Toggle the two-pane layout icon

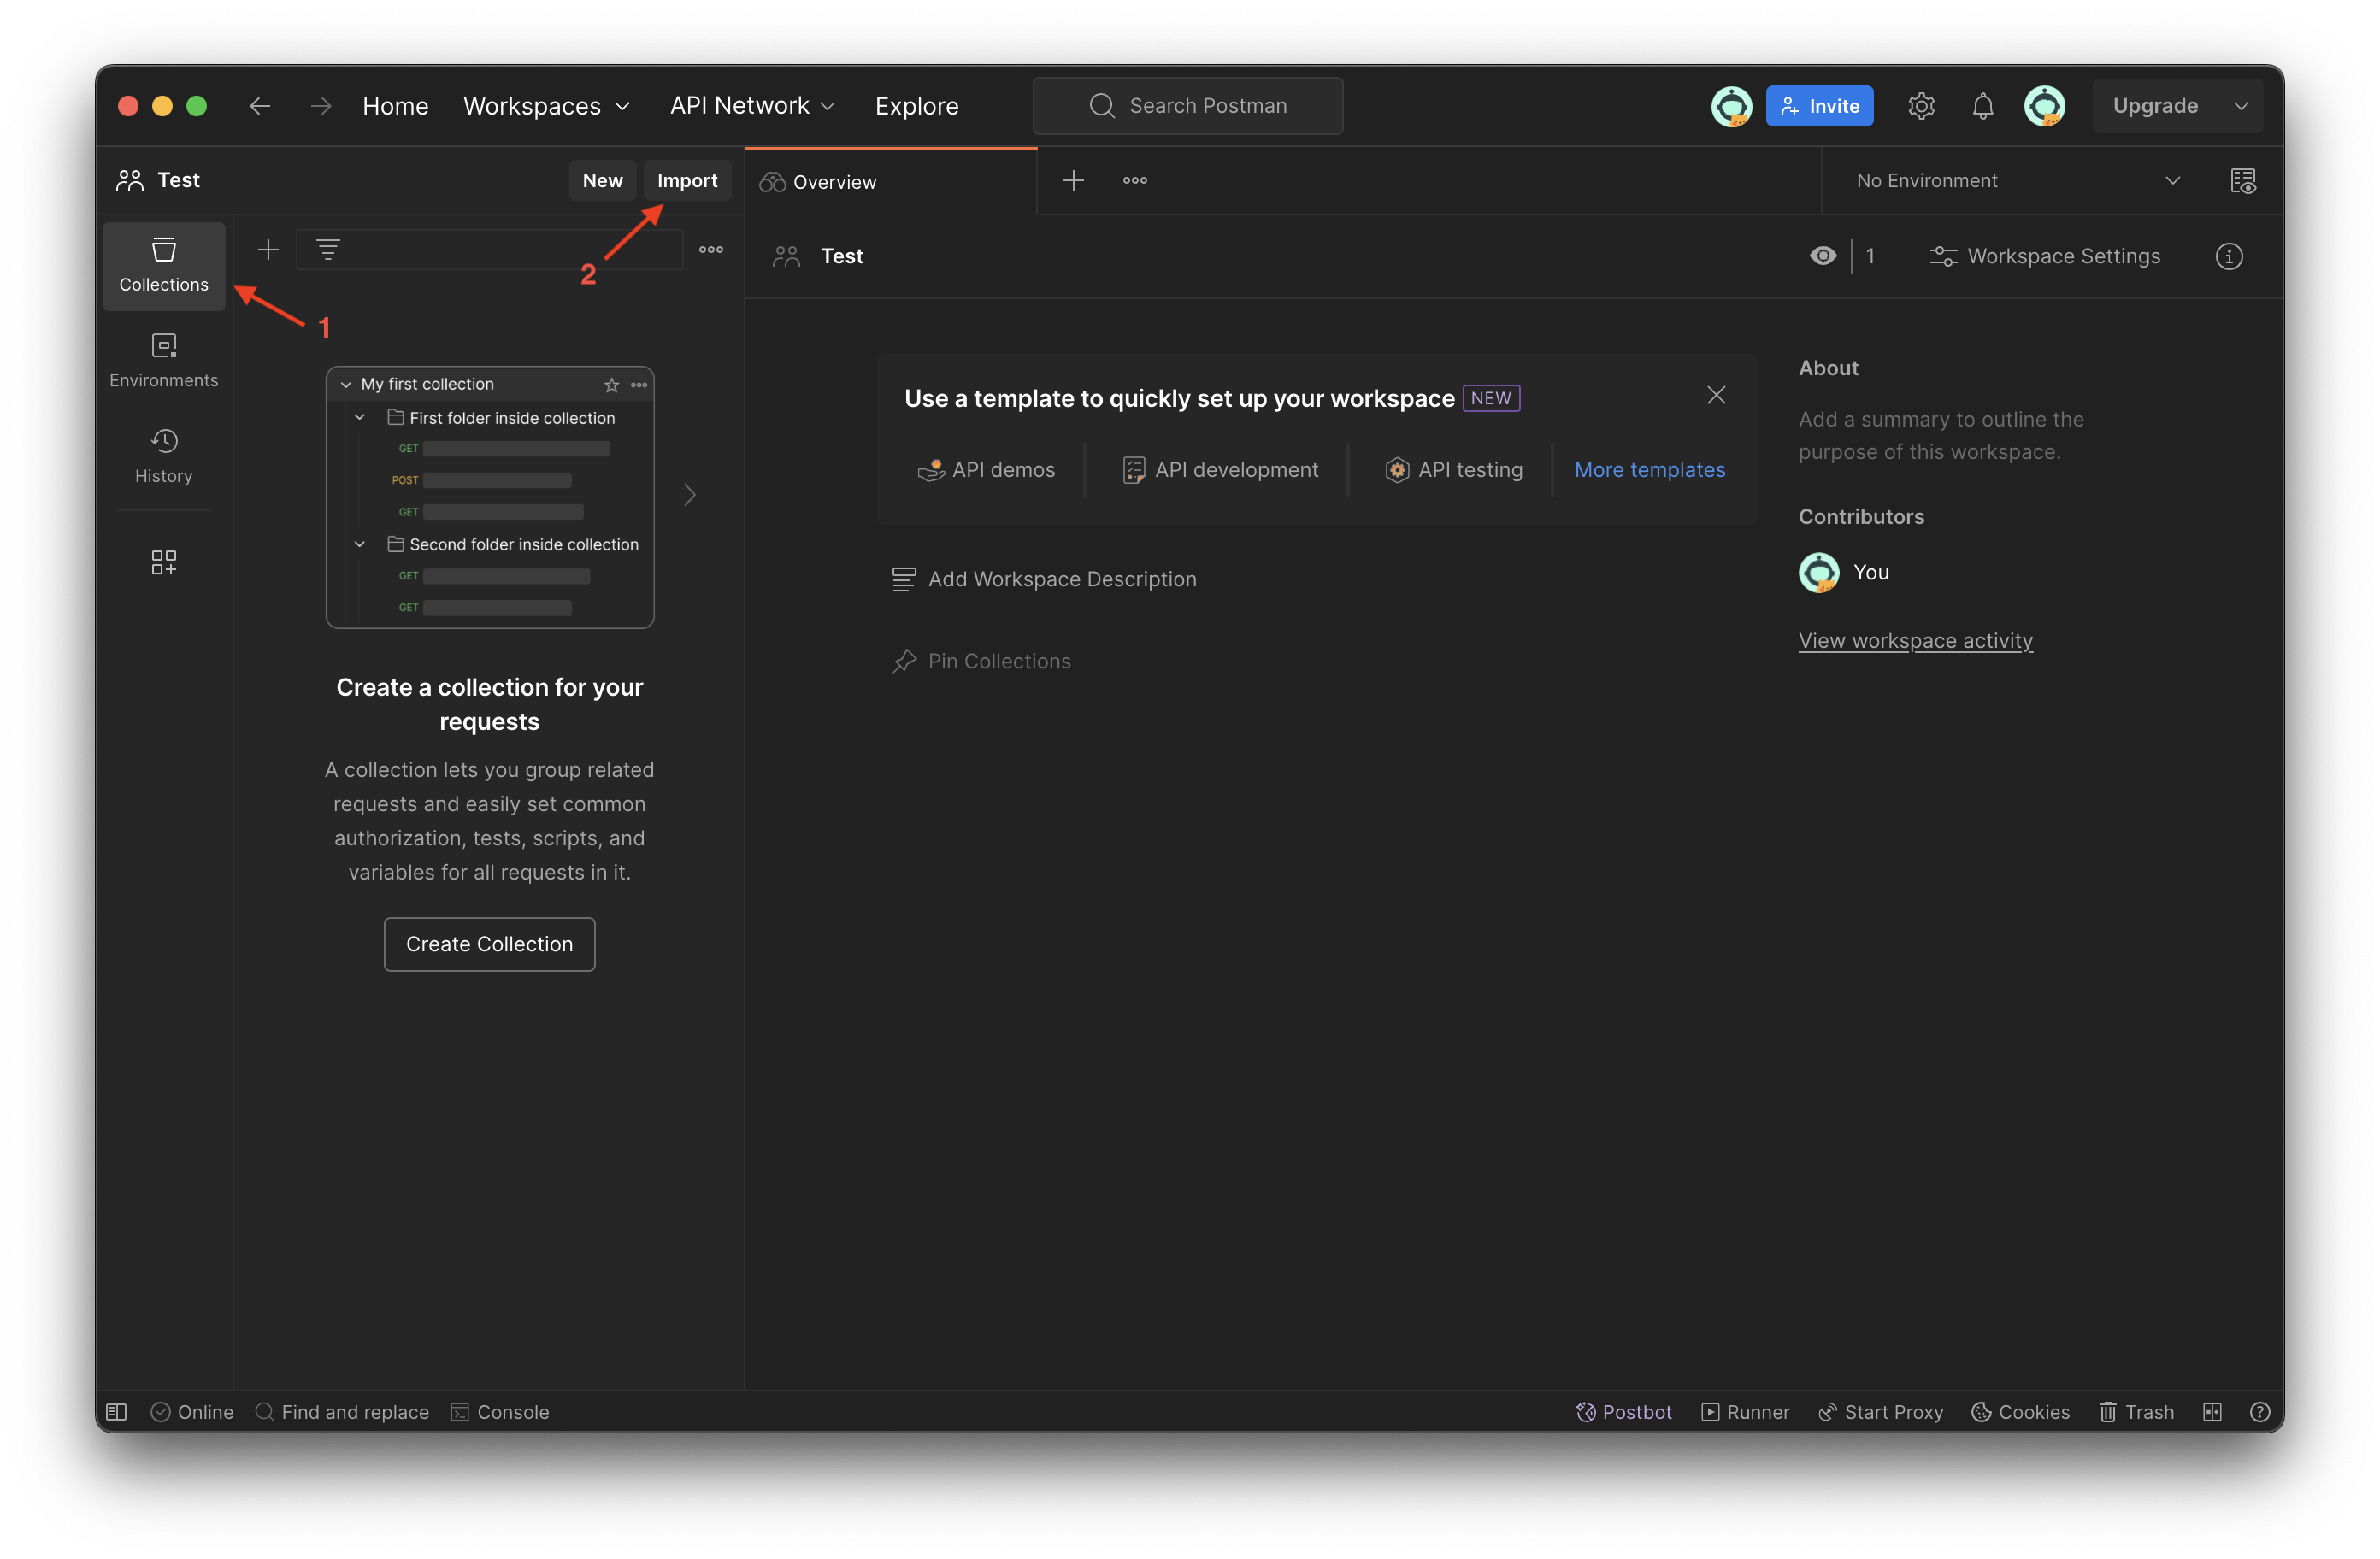click(2212, 1411)
